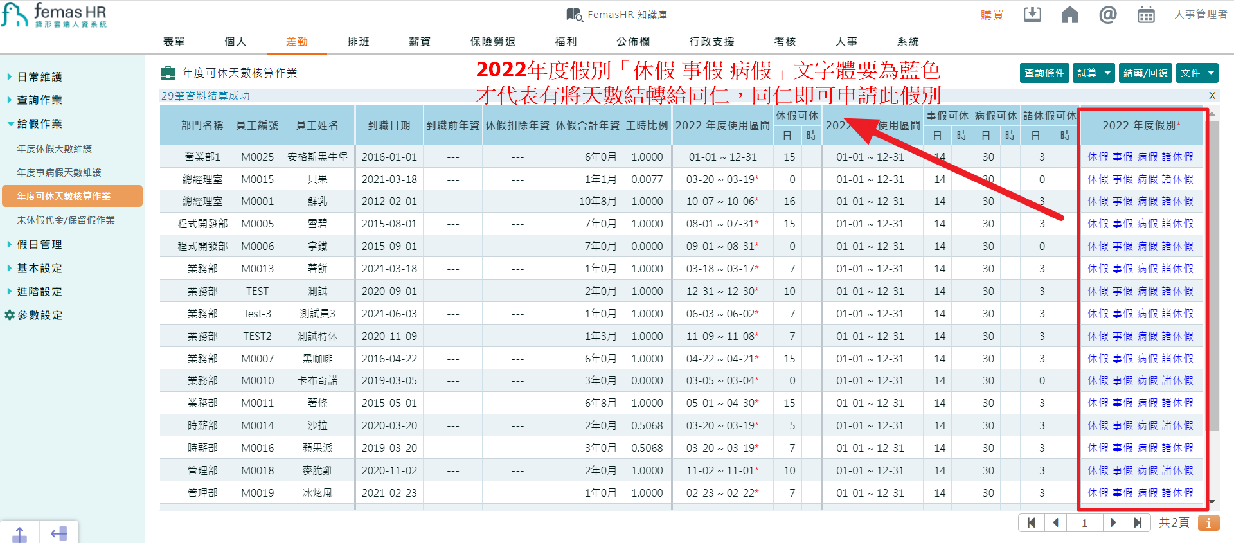Select the 差勤 top menu tab
The image size is (1234, 543).
(297, 41)
